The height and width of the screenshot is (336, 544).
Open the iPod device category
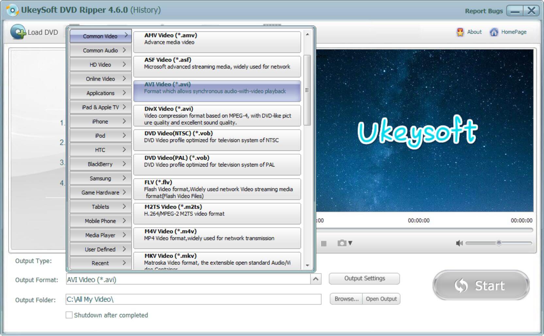[101, 136]
